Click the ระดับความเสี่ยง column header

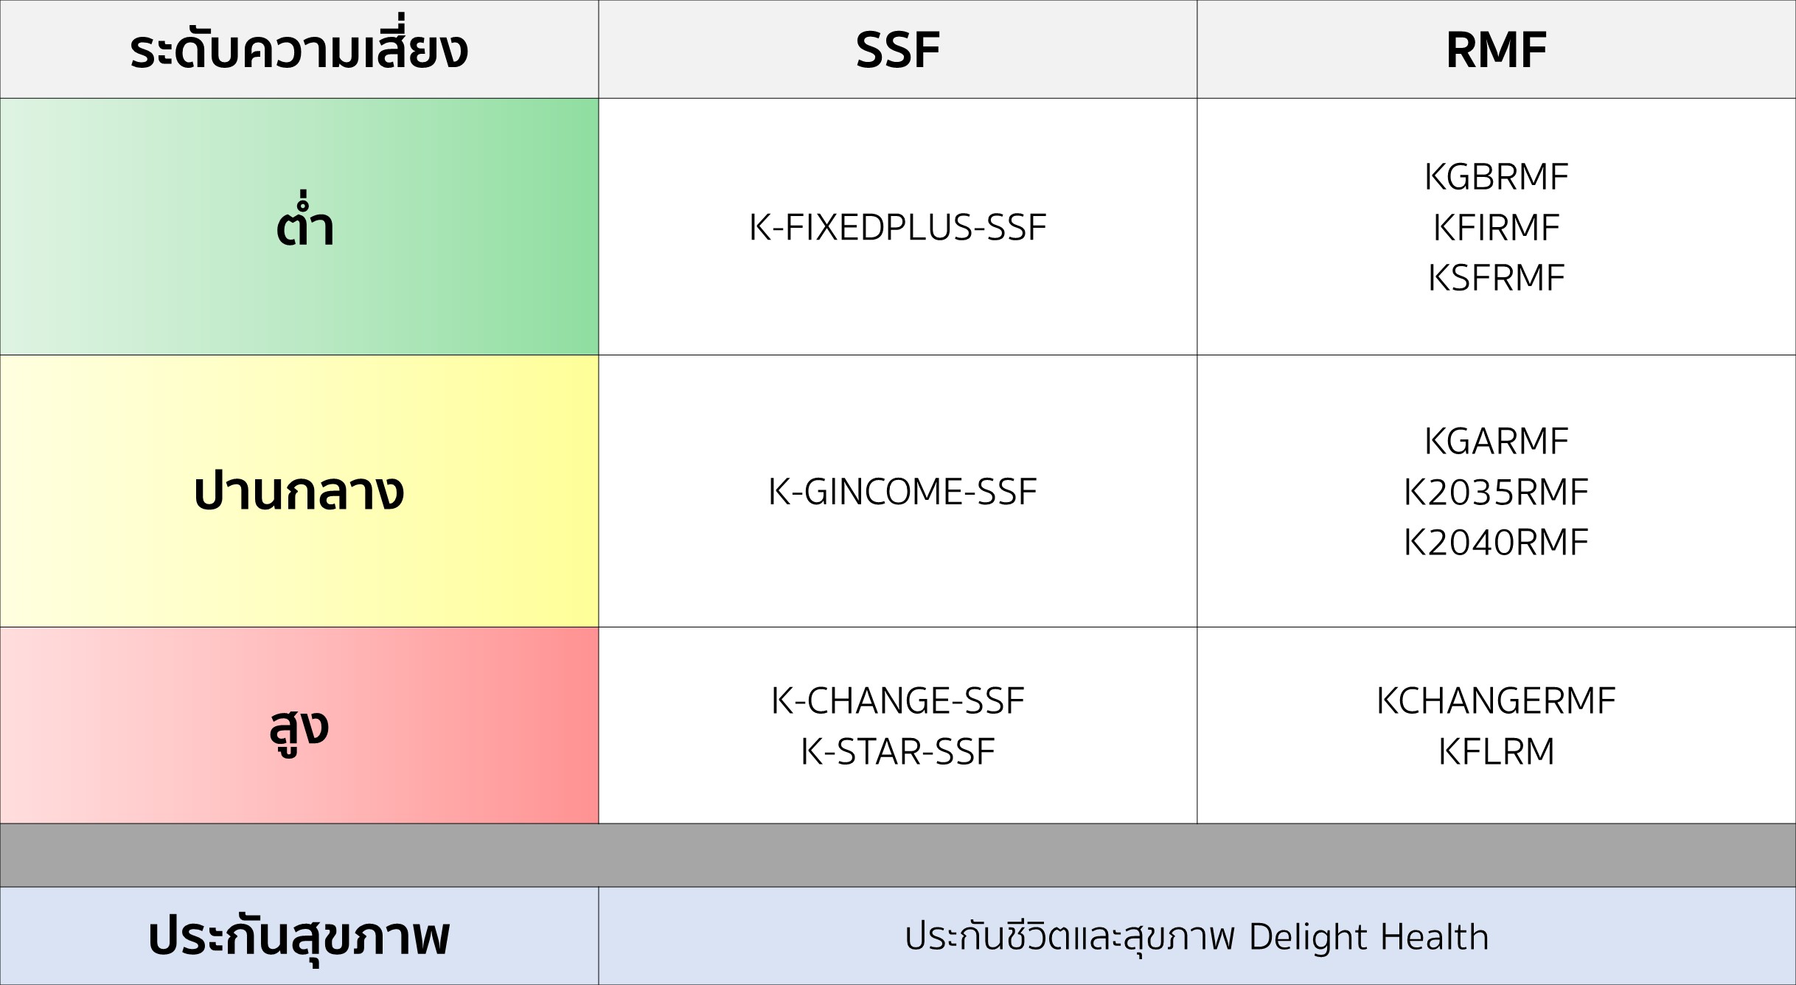point(299,50)
